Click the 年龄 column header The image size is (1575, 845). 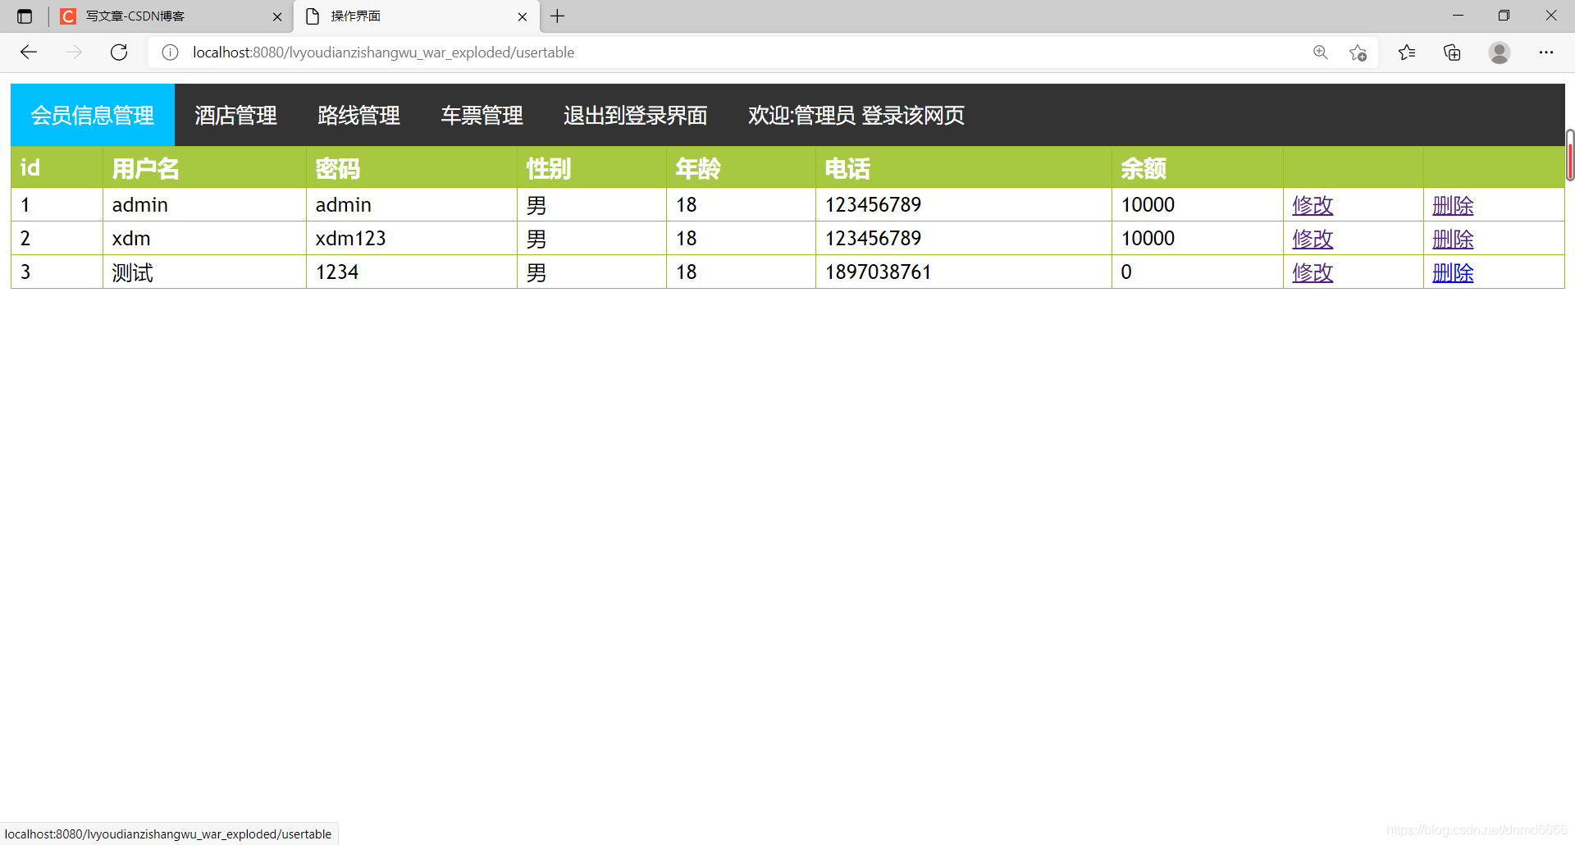pyautogui.click(x=741, y=167)
